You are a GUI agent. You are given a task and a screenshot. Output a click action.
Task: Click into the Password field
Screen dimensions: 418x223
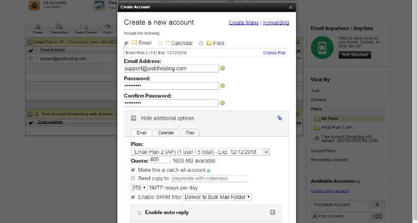[x=172, y=86]
